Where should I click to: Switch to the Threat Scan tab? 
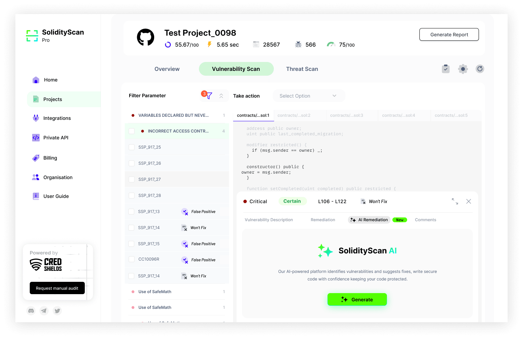click(302, 69)
